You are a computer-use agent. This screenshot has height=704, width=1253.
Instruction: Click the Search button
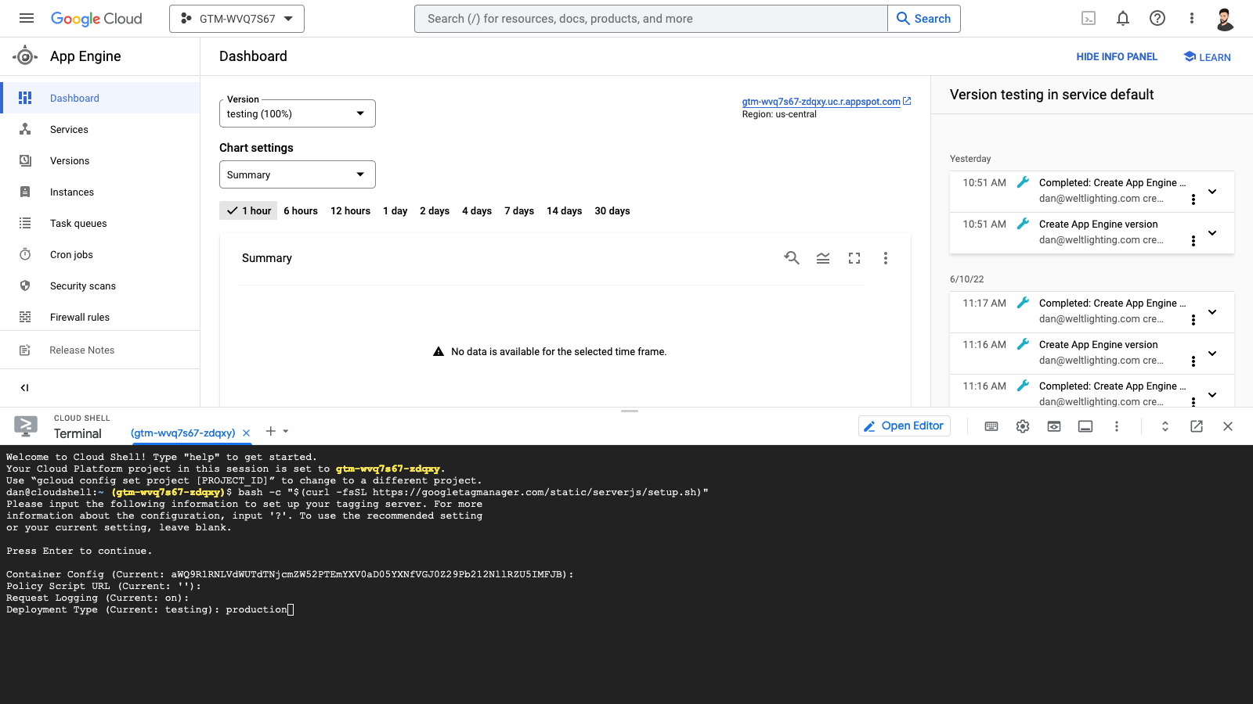pos(924,19)
